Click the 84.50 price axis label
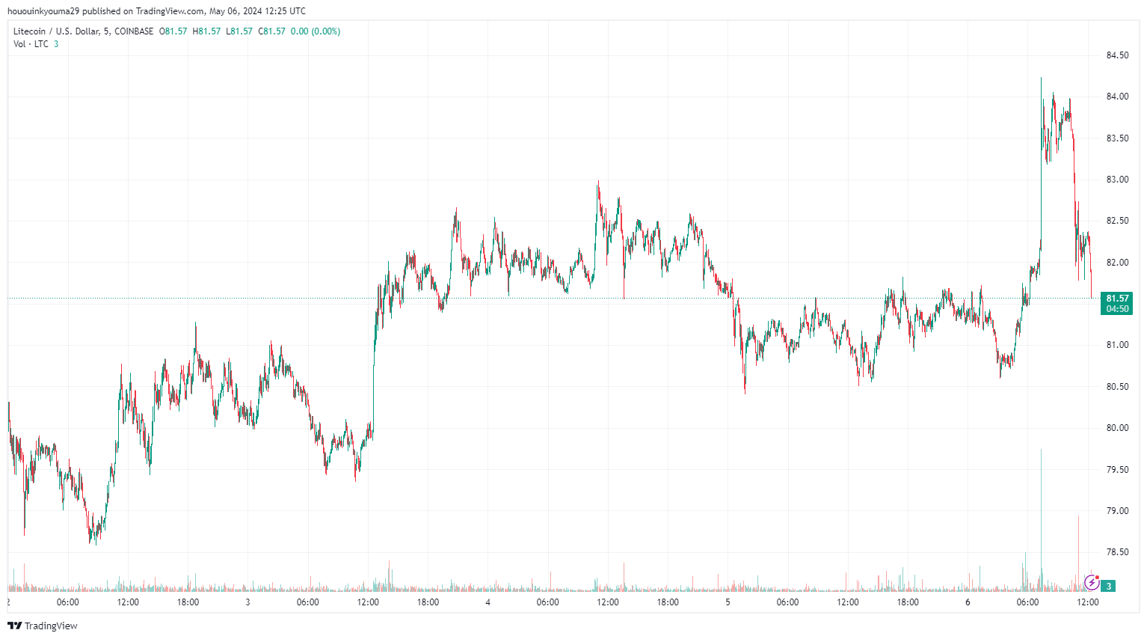This screenshot has height=639, width=1147. point(1117,55)
